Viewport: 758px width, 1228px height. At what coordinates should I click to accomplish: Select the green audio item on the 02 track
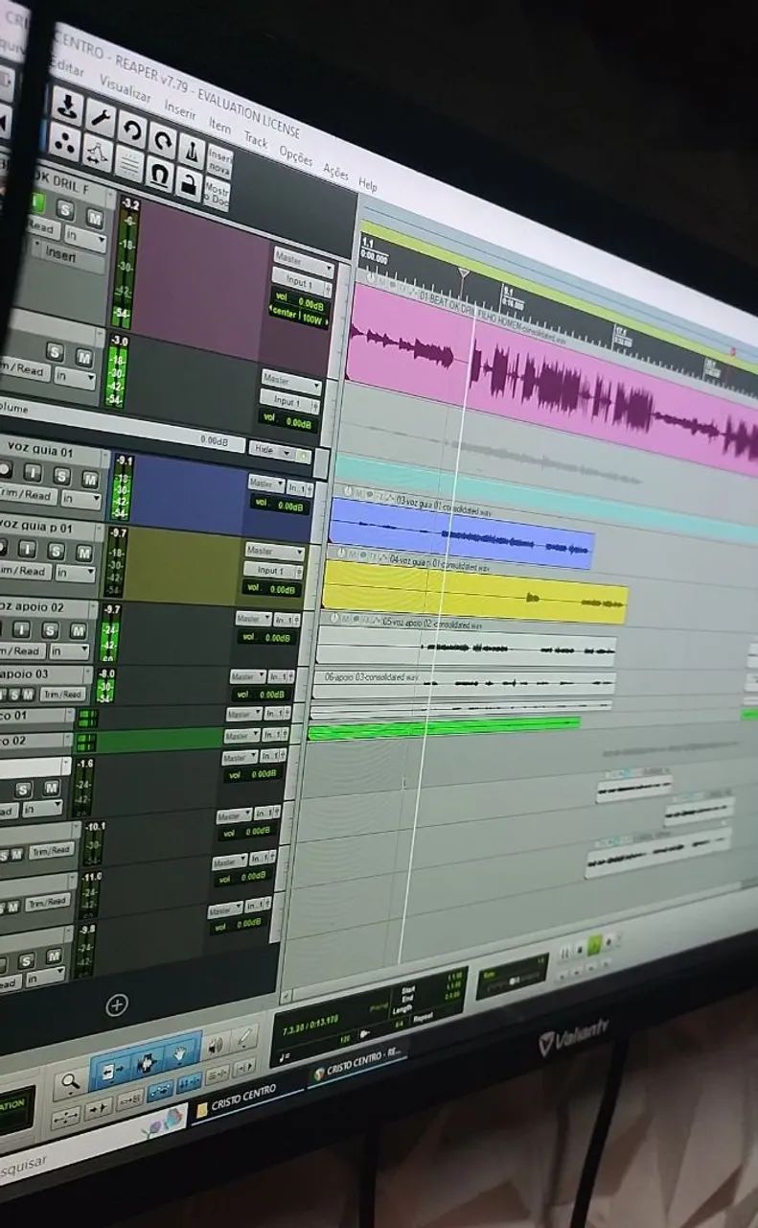click(444, 727)
